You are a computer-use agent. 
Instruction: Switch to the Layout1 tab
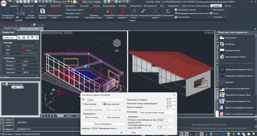click(x=69, y=116)
